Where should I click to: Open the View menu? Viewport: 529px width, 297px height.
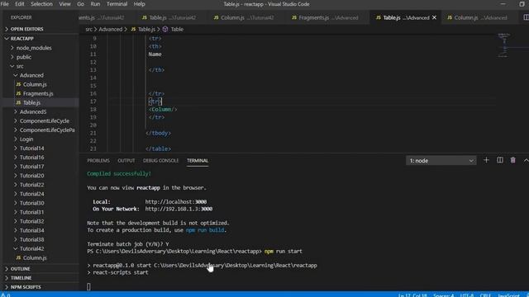coord(64,4)
